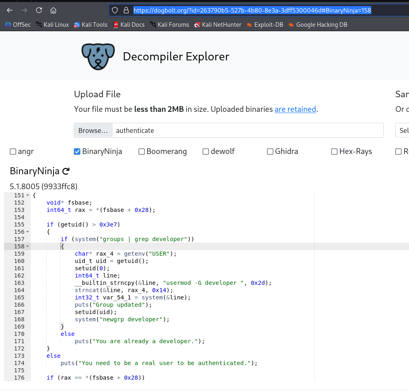Screen dimensions: 409x391
Task: Re-run BinaryNinja with the refresh icon
Action: (x=66, y=171)
